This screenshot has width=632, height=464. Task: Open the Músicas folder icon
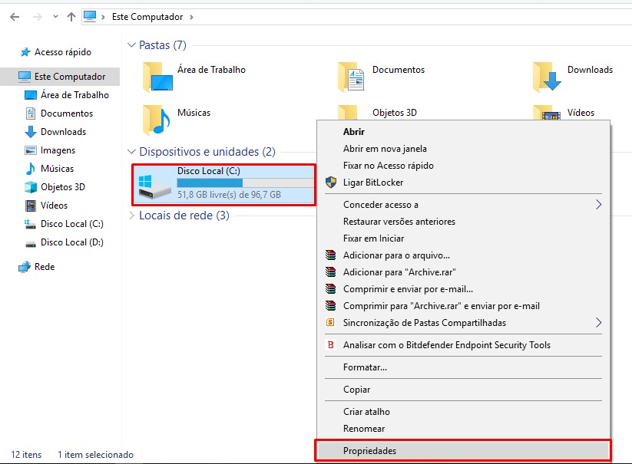click(157, 120)
